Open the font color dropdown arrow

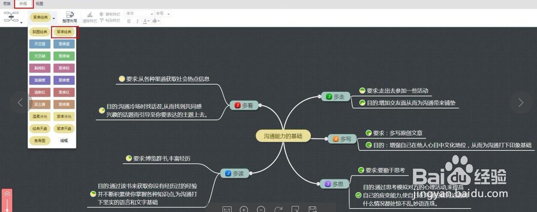[x=149, y=21]
